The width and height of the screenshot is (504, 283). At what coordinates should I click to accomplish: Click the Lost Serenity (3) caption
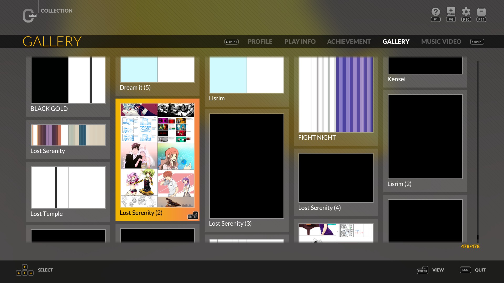point(230,224)
